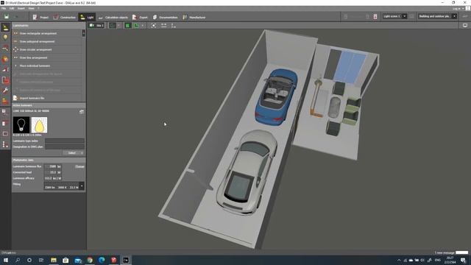Choose Draw line arrangement
The image size is (471, 265).
point(47,57)
